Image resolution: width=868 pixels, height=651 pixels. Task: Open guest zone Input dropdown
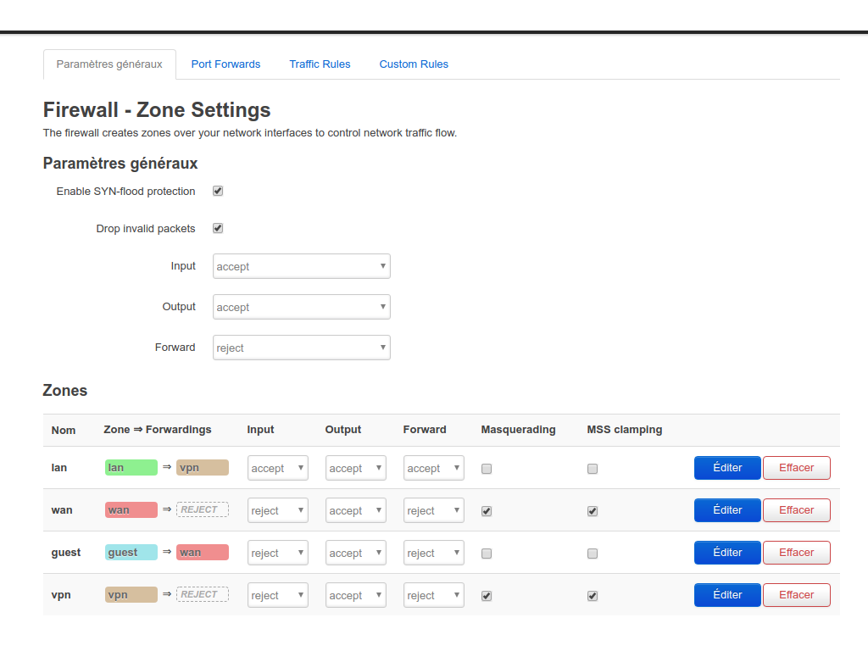pos(277,553)
